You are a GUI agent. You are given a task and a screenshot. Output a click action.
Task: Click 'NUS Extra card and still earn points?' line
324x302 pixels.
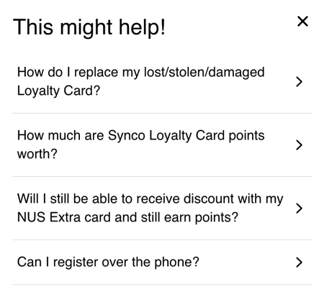click(127, 218)
